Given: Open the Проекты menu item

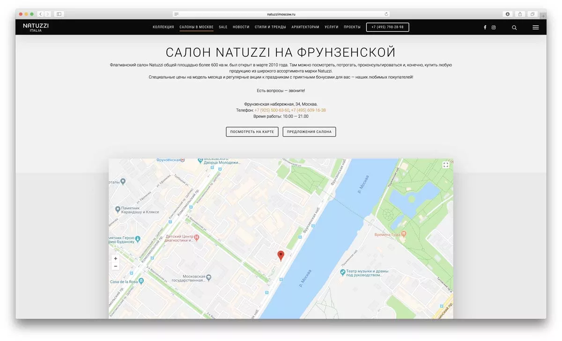Looking at the screenshot, I should 352,27.
